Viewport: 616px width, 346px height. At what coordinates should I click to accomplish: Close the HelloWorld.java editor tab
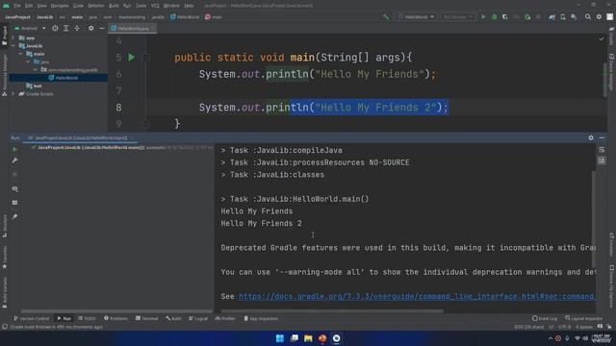click(x=153, y=28)
